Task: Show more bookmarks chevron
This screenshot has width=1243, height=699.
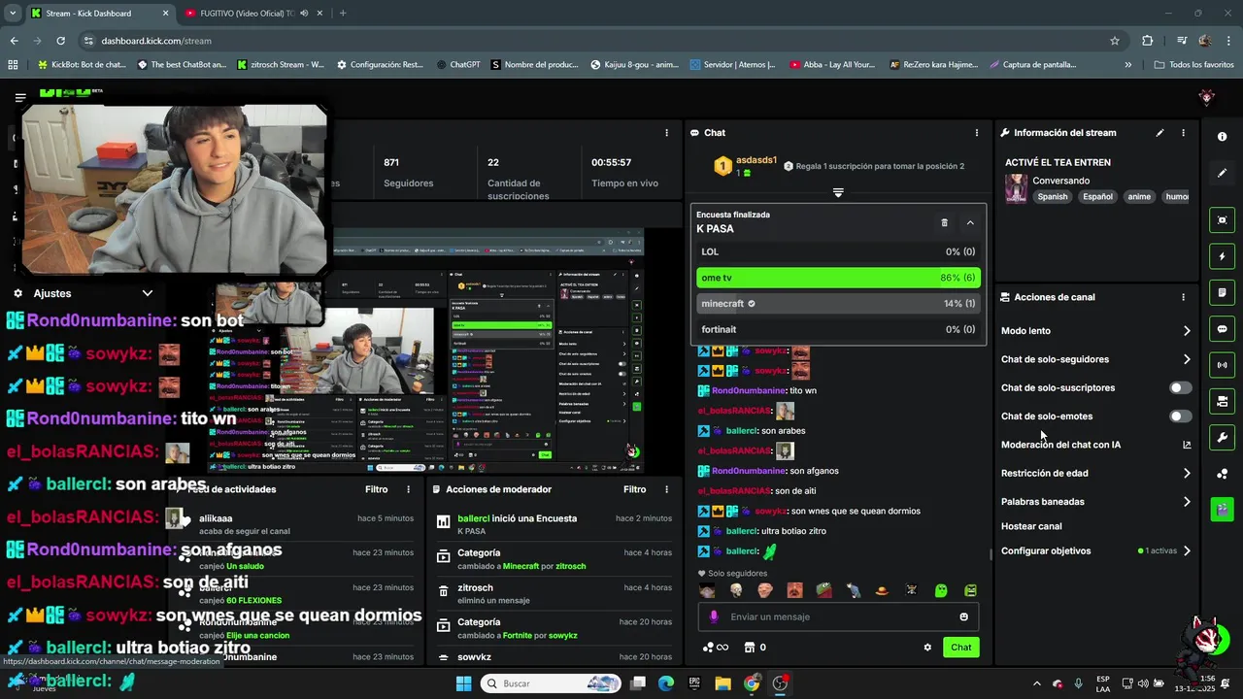Action: click(1127, 65)
